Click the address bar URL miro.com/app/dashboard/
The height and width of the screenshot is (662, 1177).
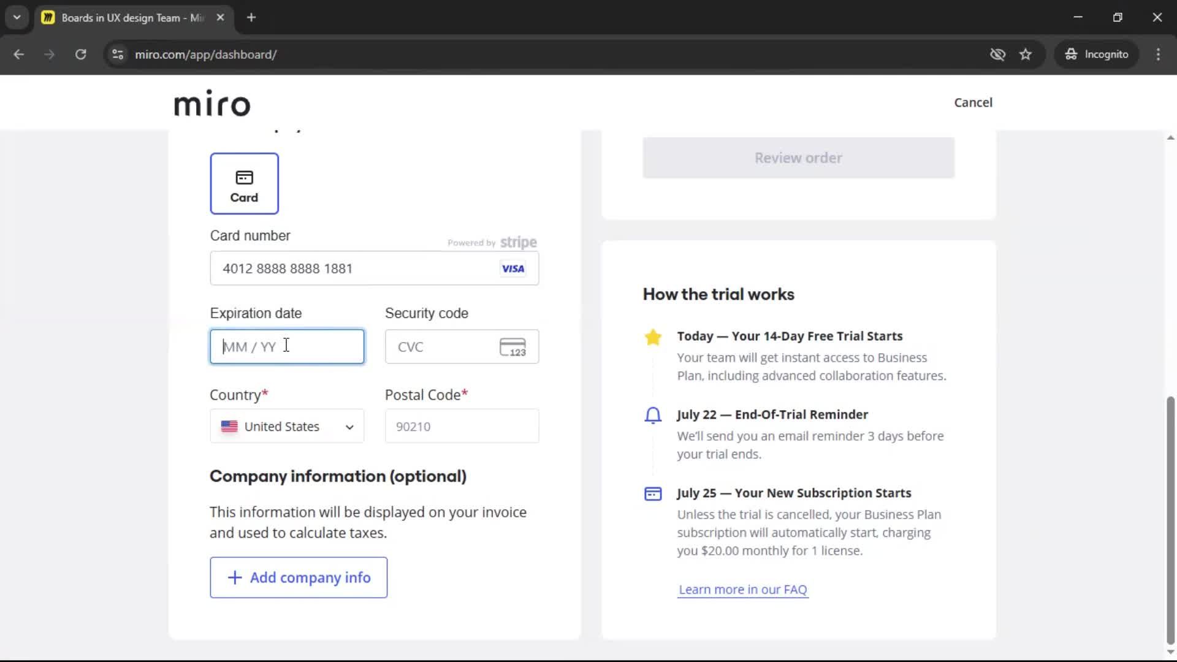coord(206,55)
